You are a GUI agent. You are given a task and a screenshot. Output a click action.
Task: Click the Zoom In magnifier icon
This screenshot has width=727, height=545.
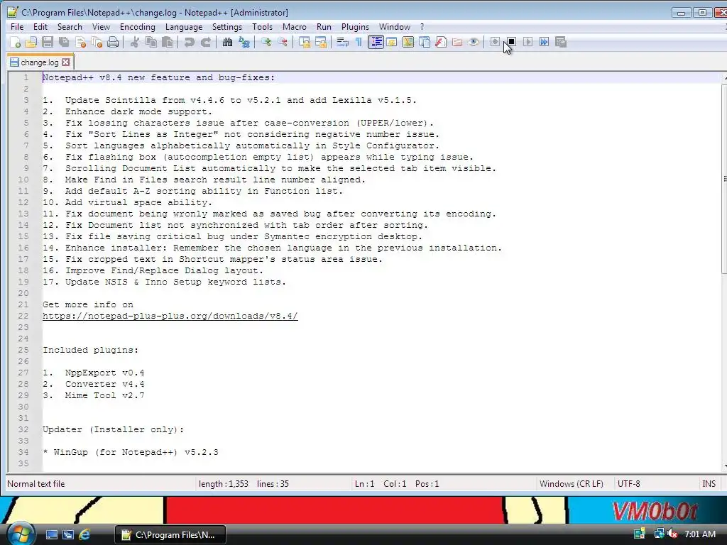point(266,43)
